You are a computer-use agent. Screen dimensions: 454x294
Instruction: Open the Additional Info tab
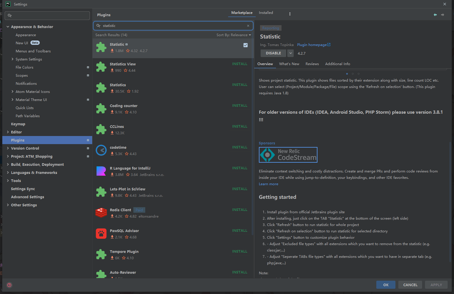click(x=337, y=64)
